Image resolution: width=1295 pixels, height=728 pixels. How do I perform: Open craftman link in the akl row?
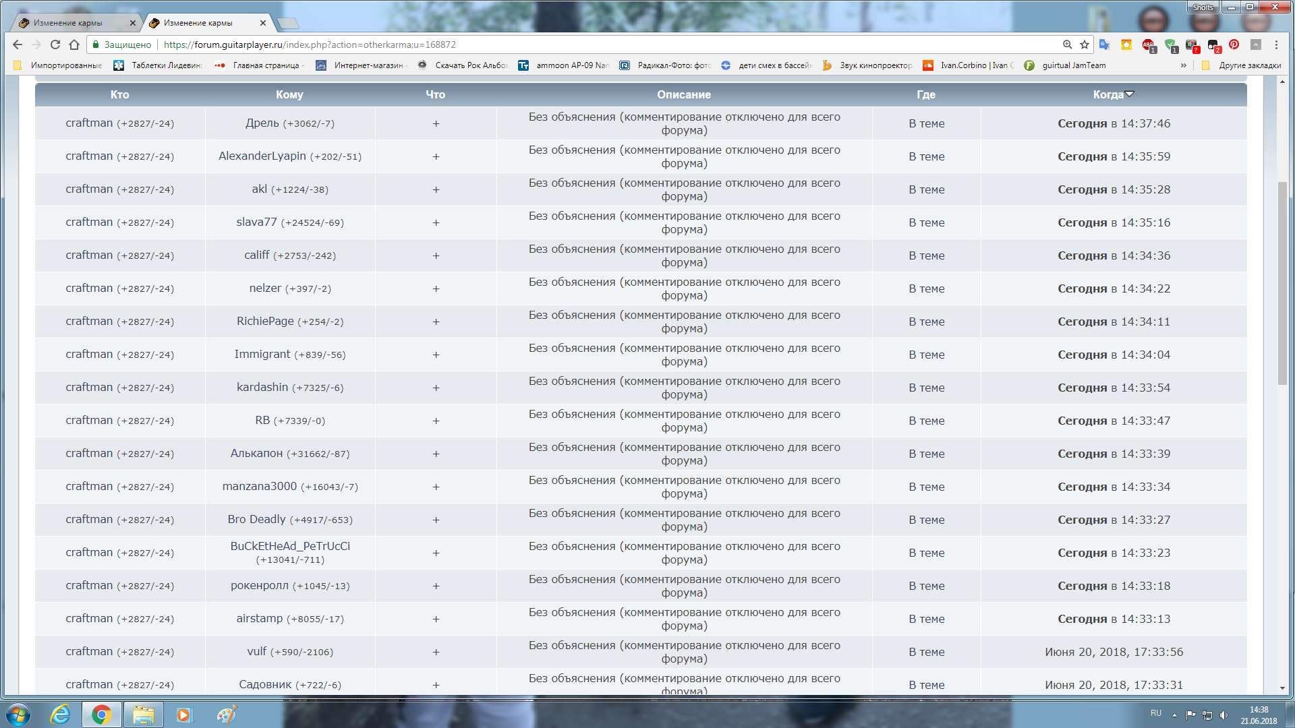point(89,189)
